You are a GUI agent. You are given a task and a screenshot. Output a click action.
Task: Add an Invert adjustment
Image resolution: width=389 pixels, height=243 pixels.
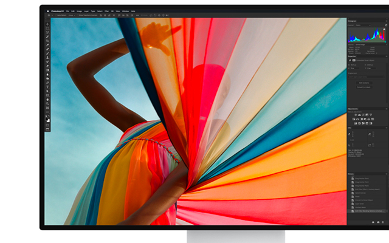(x=356, y=123)
